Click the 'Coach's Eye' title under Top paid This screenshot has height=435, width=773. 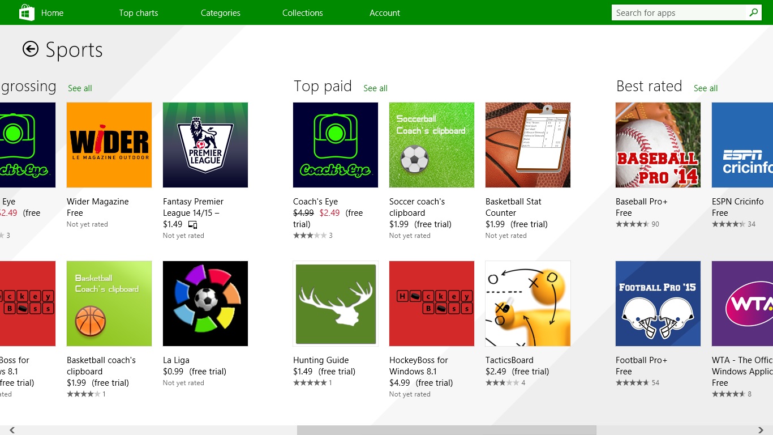[315, 202]
